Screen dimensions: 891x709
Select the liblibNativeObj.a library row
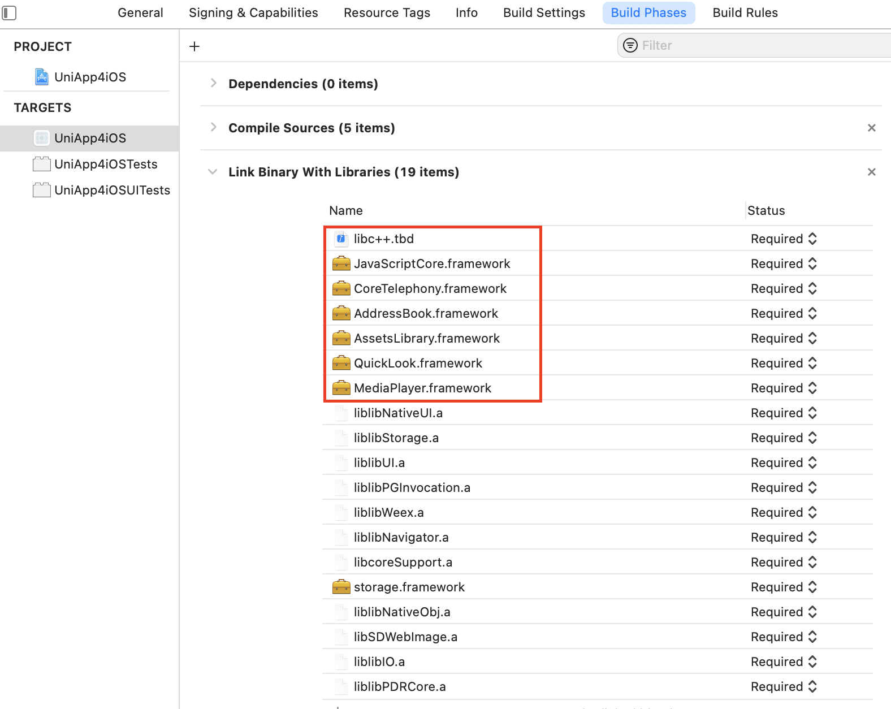(x=598, y=612)
